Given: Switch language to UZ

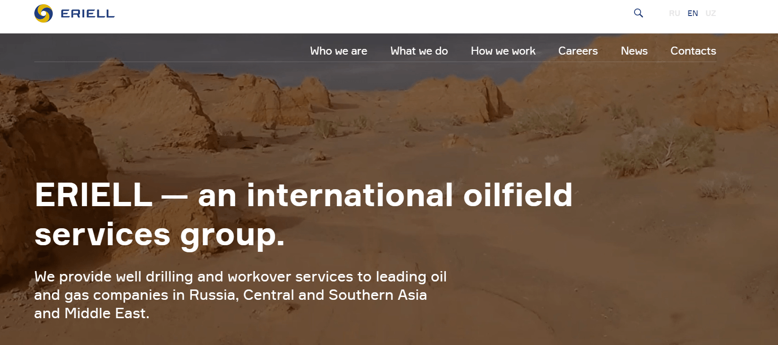Looking at the screenshot, I should tap(711, 13).
